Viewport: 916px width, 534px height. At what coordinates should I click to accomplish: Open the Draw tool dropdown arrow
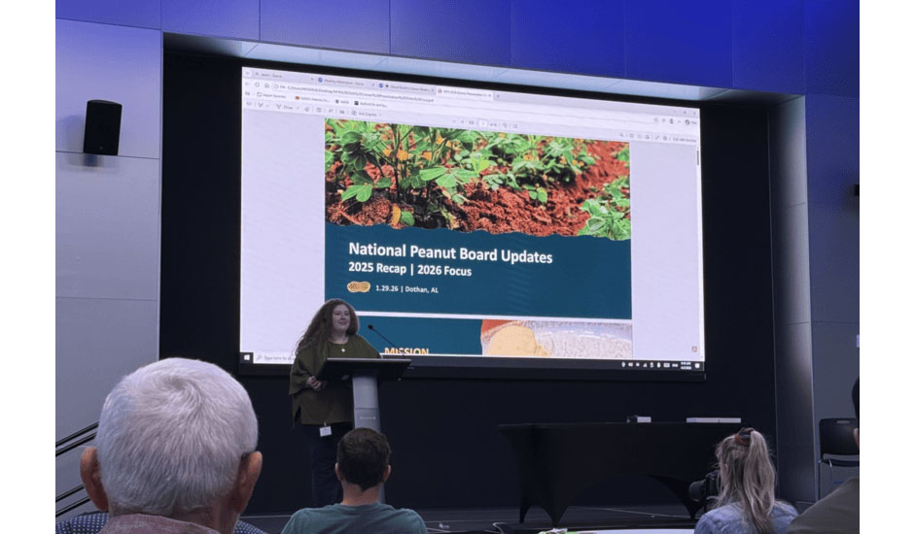[x=298, y=108]
